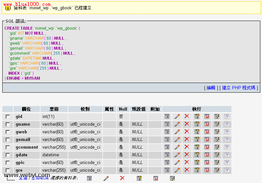Check the gpic field checkbox

[7, 162]
